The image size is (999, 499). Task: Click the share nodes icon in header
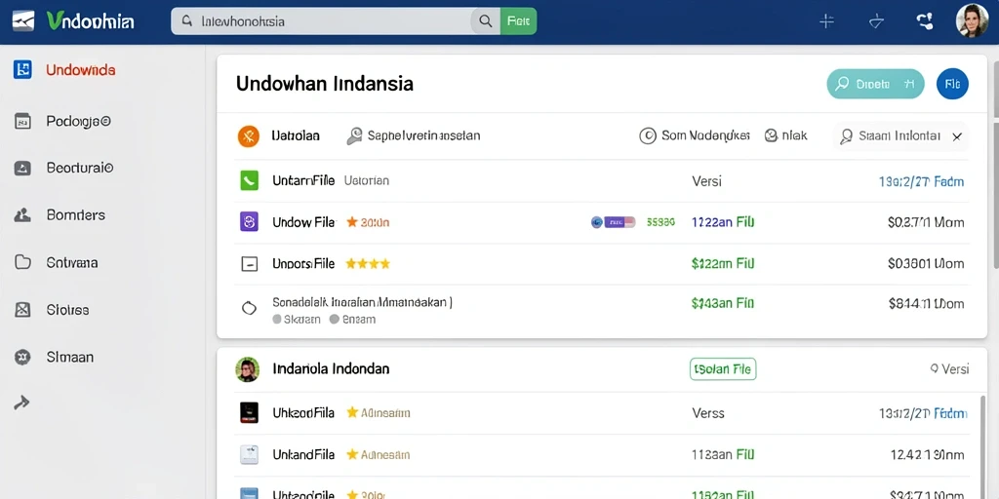[925, 21]
